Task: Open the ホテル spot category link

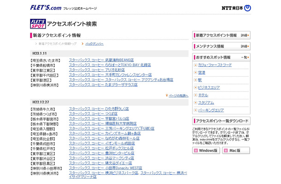Action: (203, 95)
